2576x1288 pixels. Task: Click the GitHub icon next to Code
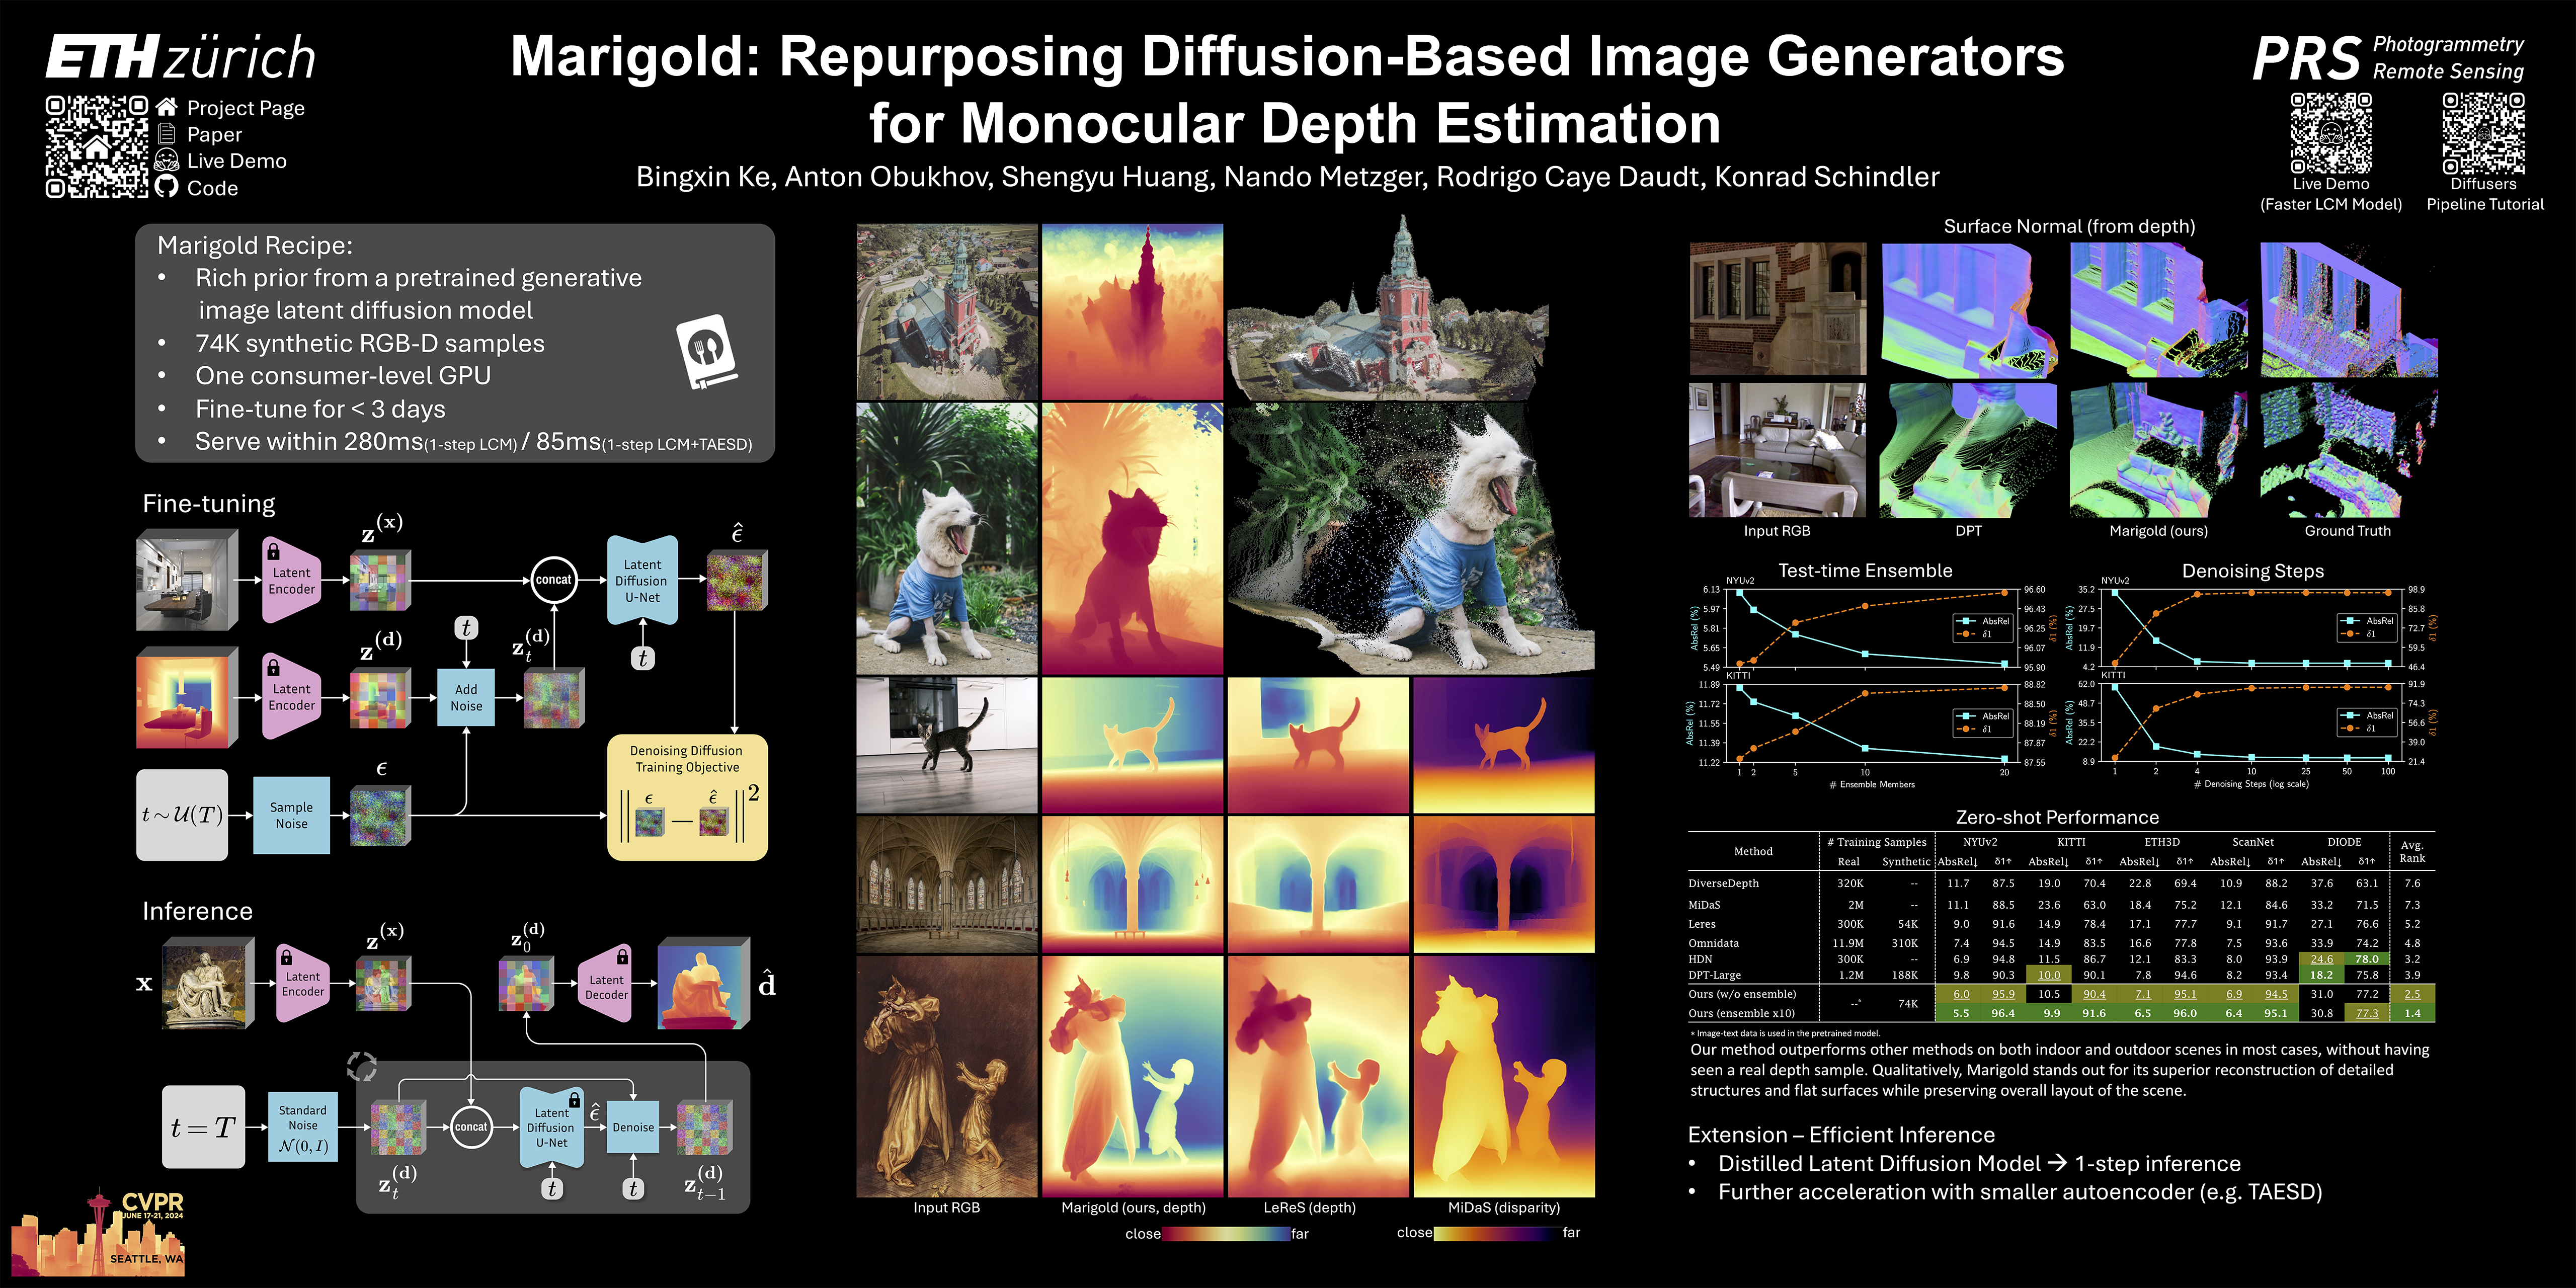[x=167, y=187]
